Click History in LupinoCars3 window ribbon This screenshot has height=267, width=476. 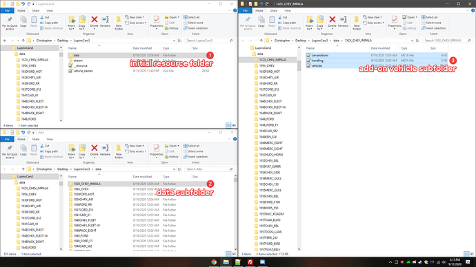point(172,28)
